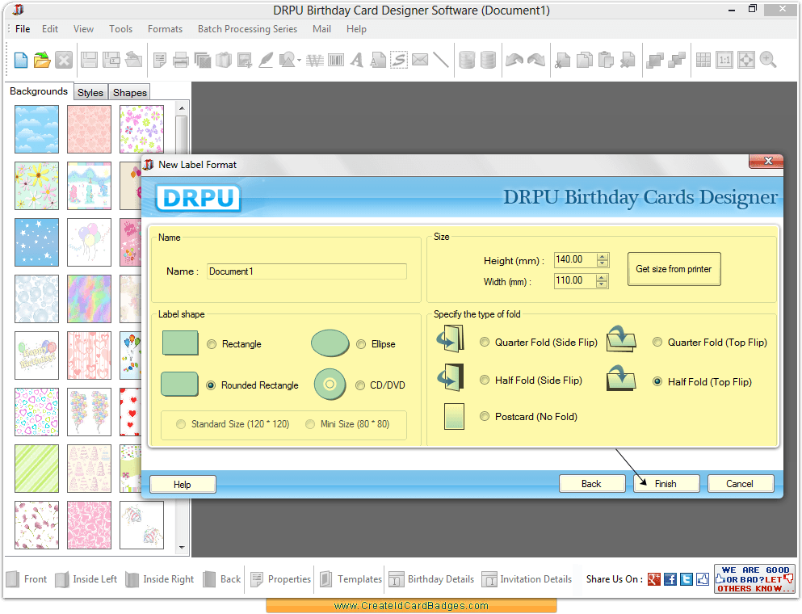The image size is (802, 614).
Task: Increase Width with the up spinner arrow
Action: [x=602, y=277]
